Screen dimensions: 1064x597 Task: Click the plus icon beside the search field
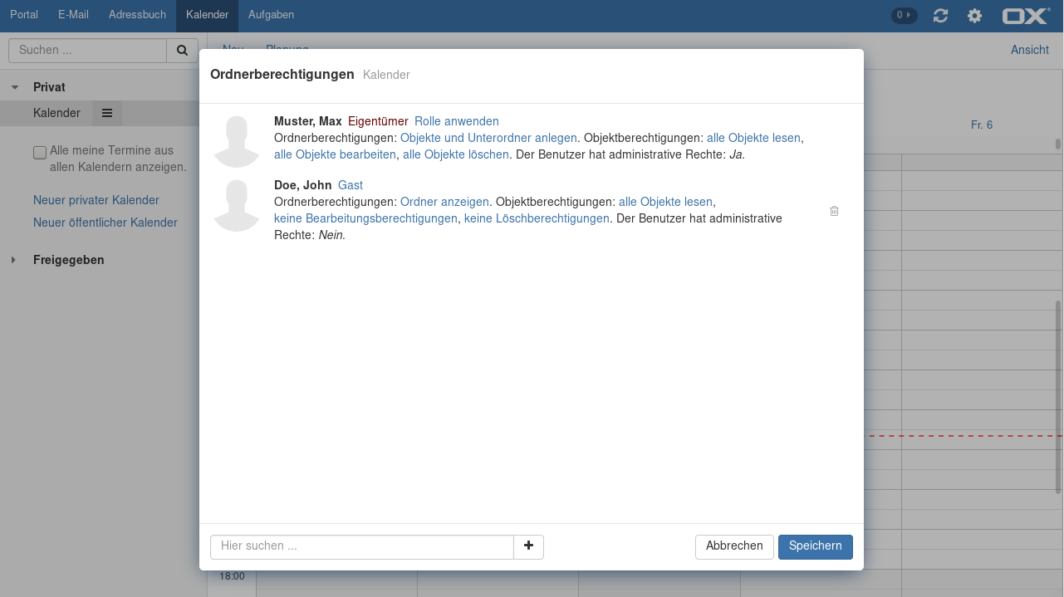(x=528, y=546)
